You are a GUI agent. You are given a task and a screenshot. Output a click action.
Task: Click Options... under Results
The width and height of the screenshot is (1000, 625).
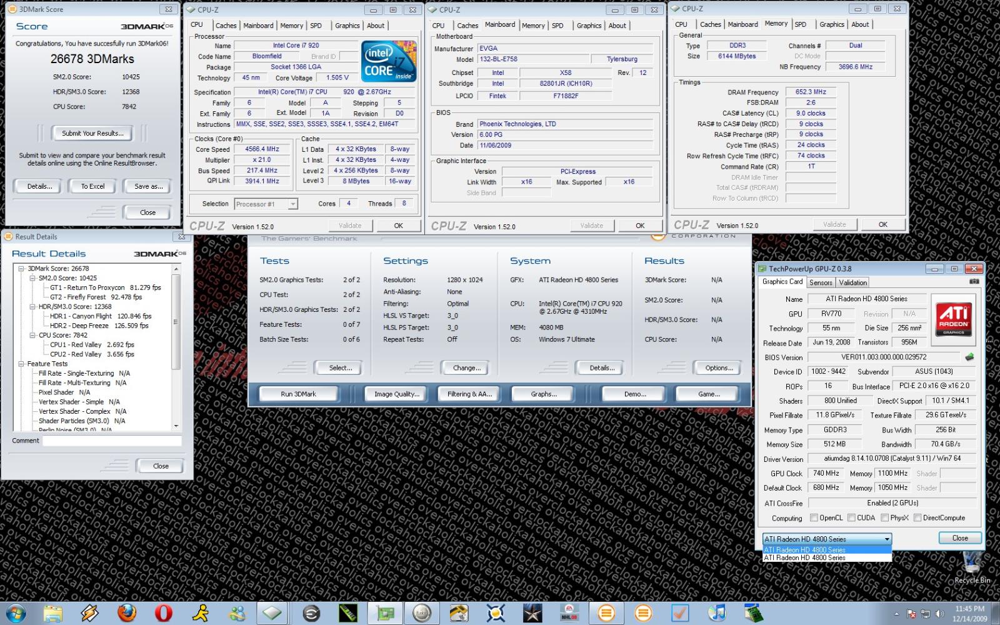click(719, 368)
